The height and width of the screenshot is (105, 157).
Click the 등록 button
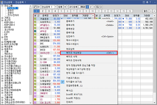60,7
